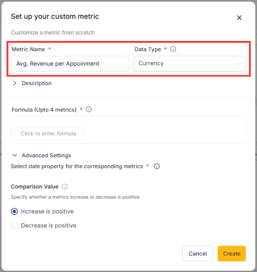Image resolution: width=257 pixels, height=272 pixels.
Task: Click the "Increase is positive" label text
Action: point(47,211)
